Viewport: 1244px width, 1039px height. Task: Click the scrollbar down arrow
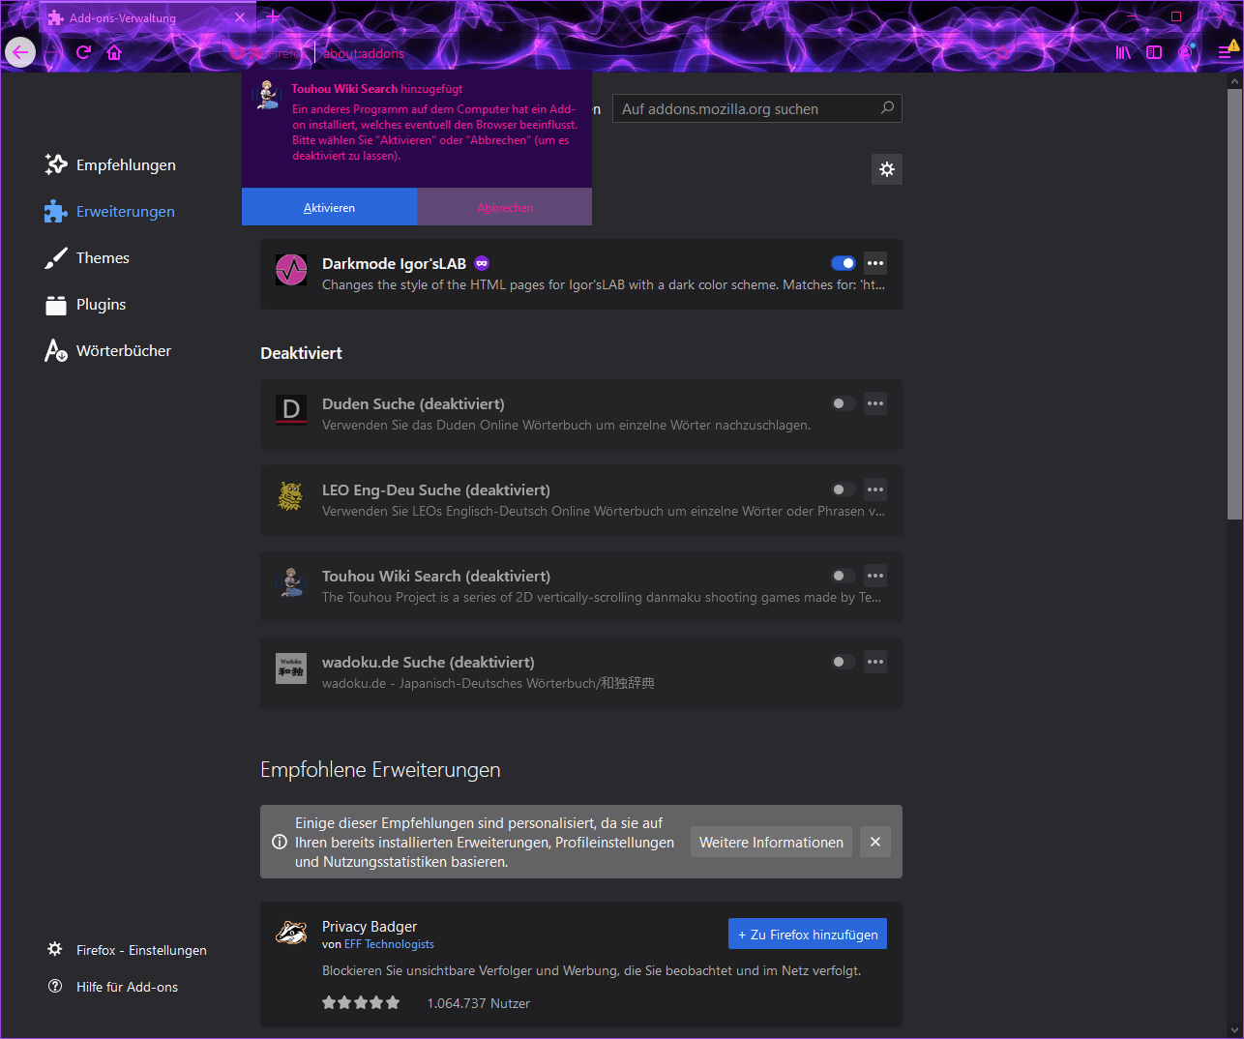point(1234,1029)
